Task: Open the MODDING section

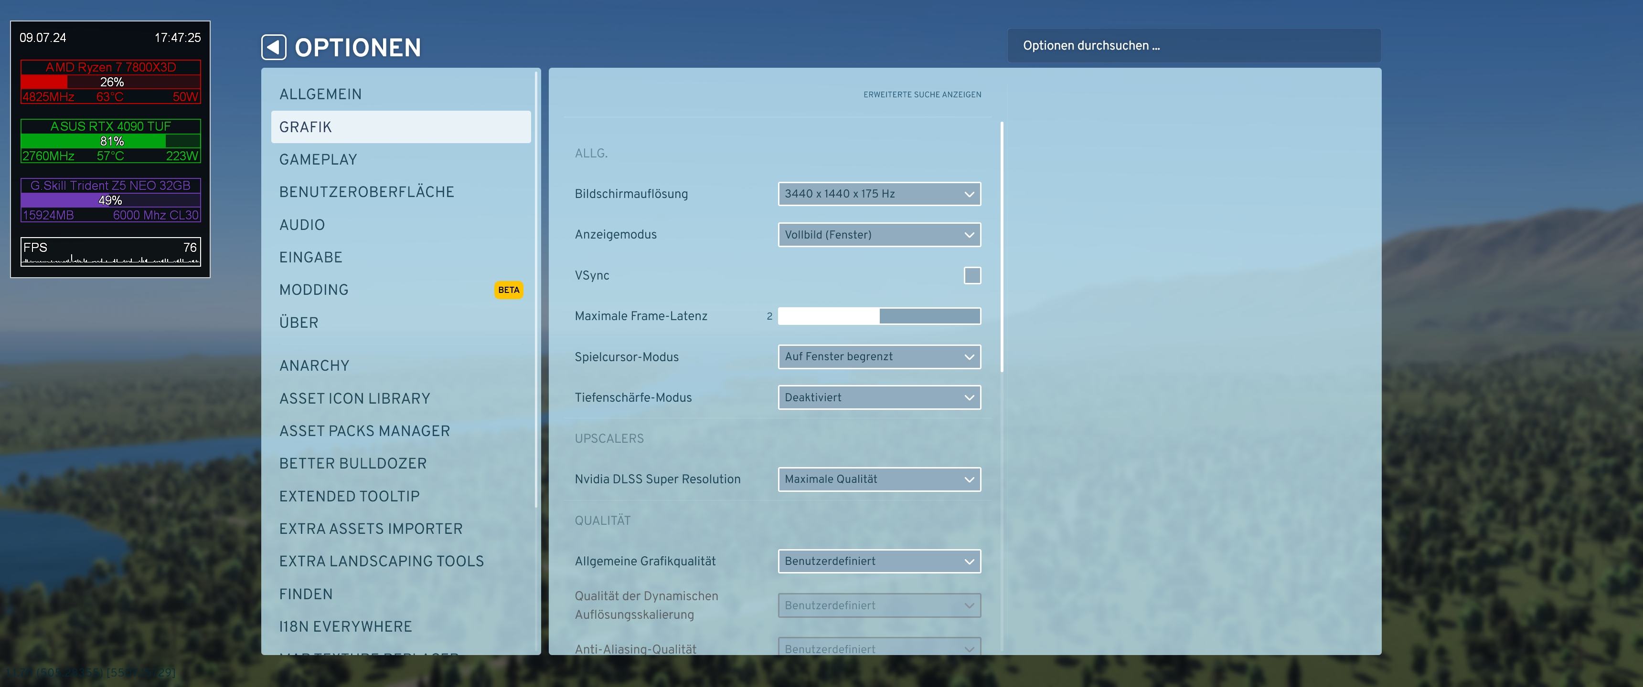Action: (314, 290)
